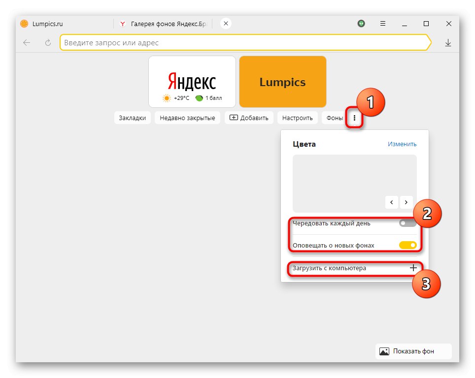
Task: Open the Яндекс tile
Action: 192,81
